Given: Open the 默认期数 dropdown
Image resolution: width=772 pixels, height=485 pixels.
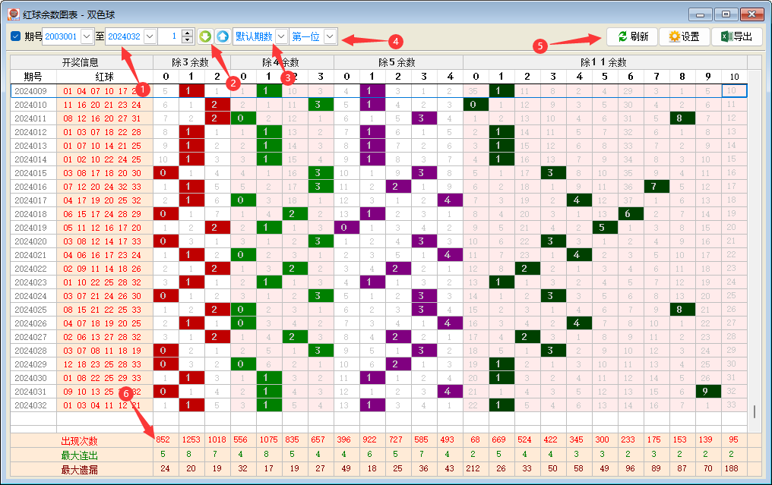Looking at the screenshot, I should tap(281, 36).
